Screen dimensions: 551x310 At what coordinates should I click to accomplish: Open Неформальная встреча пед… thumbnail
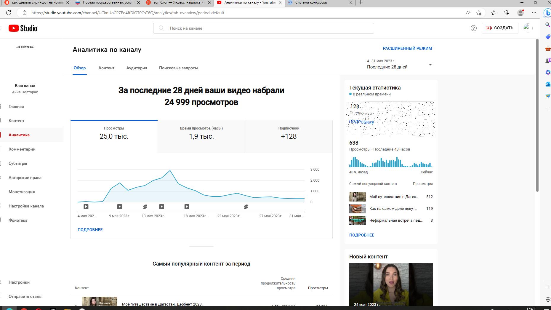click(357, 220)
